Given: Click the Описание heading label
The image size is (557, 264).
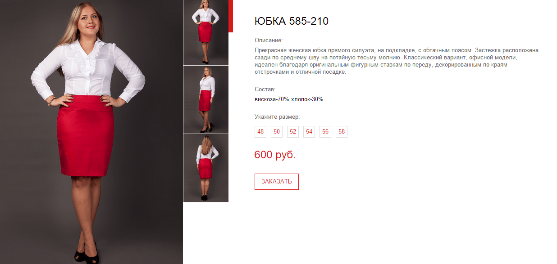Looking at the screenshot, I should (x=269, y=40).
